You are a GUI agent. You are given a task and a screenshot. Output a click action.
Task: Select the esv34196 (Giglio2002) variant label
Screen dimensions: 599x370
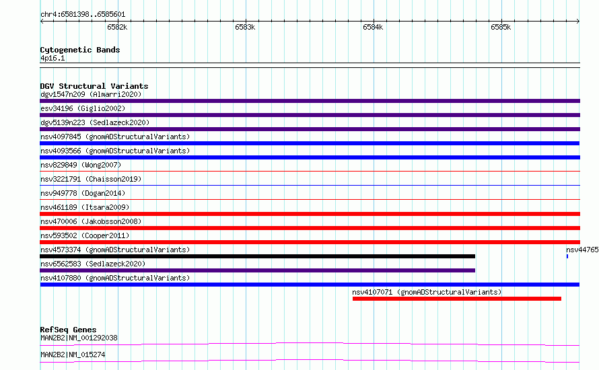(83, 108)
